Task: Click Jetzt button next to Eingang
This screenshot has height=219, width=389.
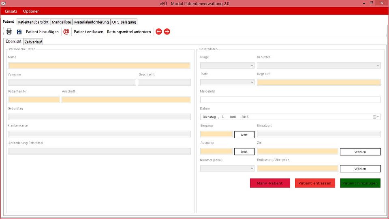Action: point(244,135)
